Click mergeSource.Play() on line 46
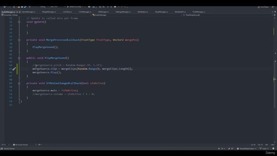 47,72
